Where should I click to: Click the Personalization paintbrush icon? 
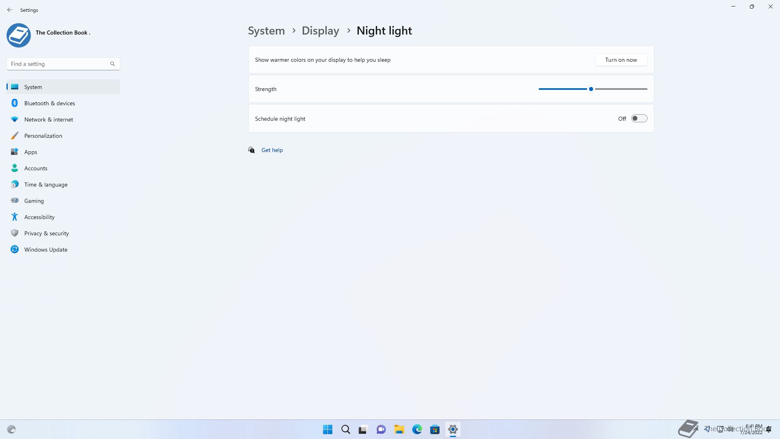click(15, 135)
